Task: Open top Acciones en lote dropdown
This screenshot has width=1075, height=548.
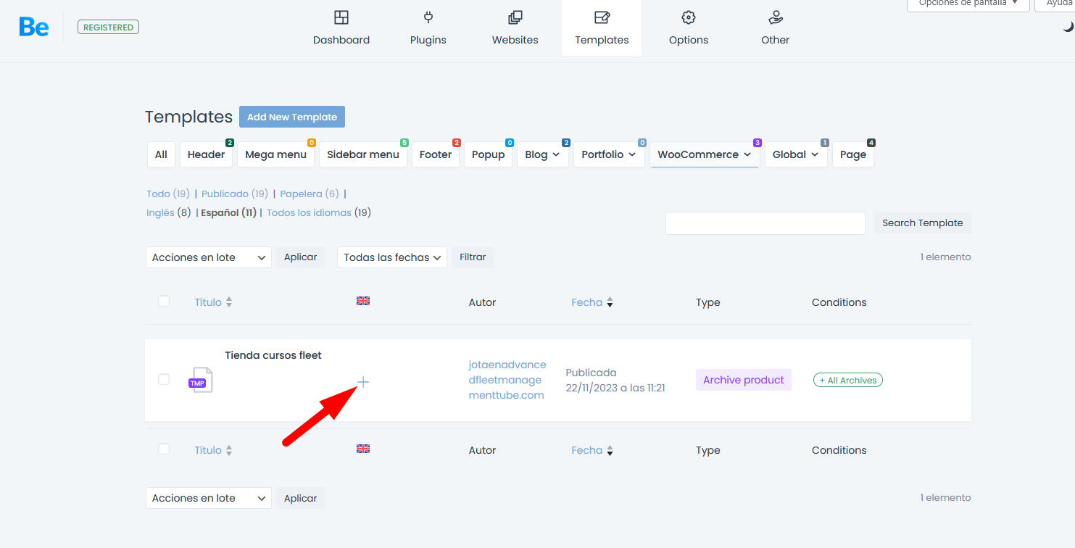Action: click(208, 257)
